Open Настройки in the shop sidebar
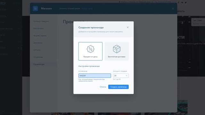205x115 pixels. tap(38, 28)
